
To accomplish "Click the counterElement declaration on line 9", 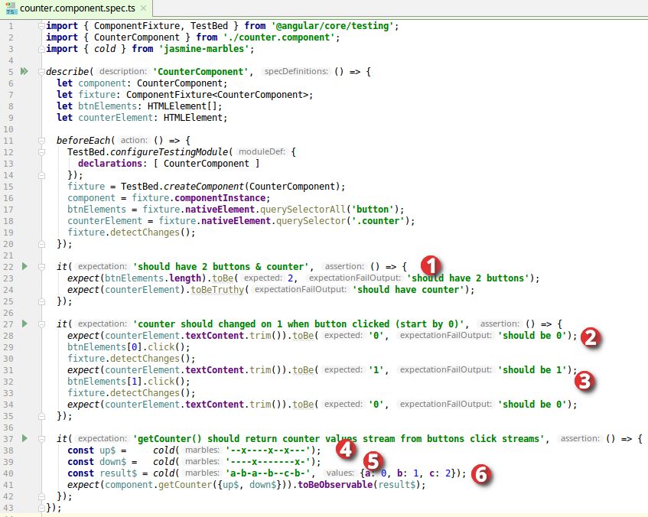I will click(x=116, y=118).
